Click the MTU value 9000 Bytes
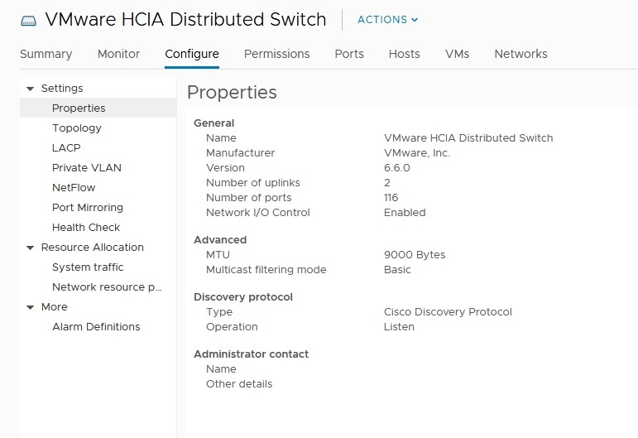This screenshot has width=638, height=438. click(415, 255)
